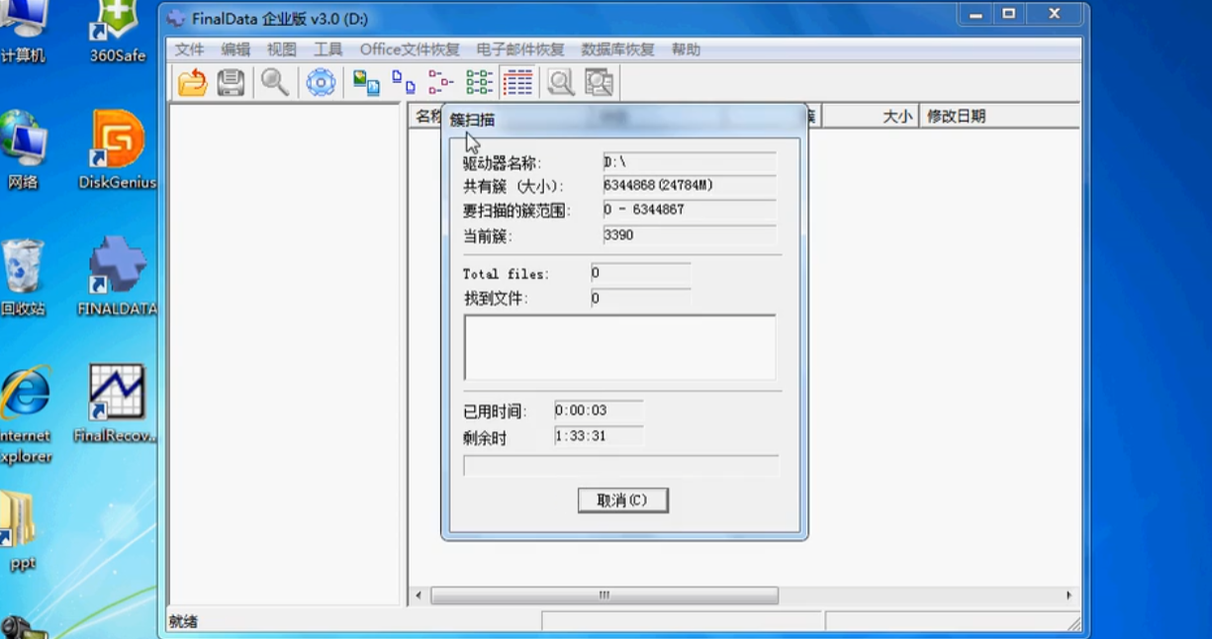The height and width of the screenshot is (639, 1212).
Task: Close the FinalData window
Action: (x=1054, y=14)
